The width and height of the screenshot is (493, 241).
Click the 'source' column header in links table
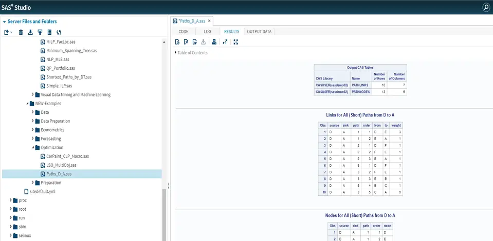334,125
